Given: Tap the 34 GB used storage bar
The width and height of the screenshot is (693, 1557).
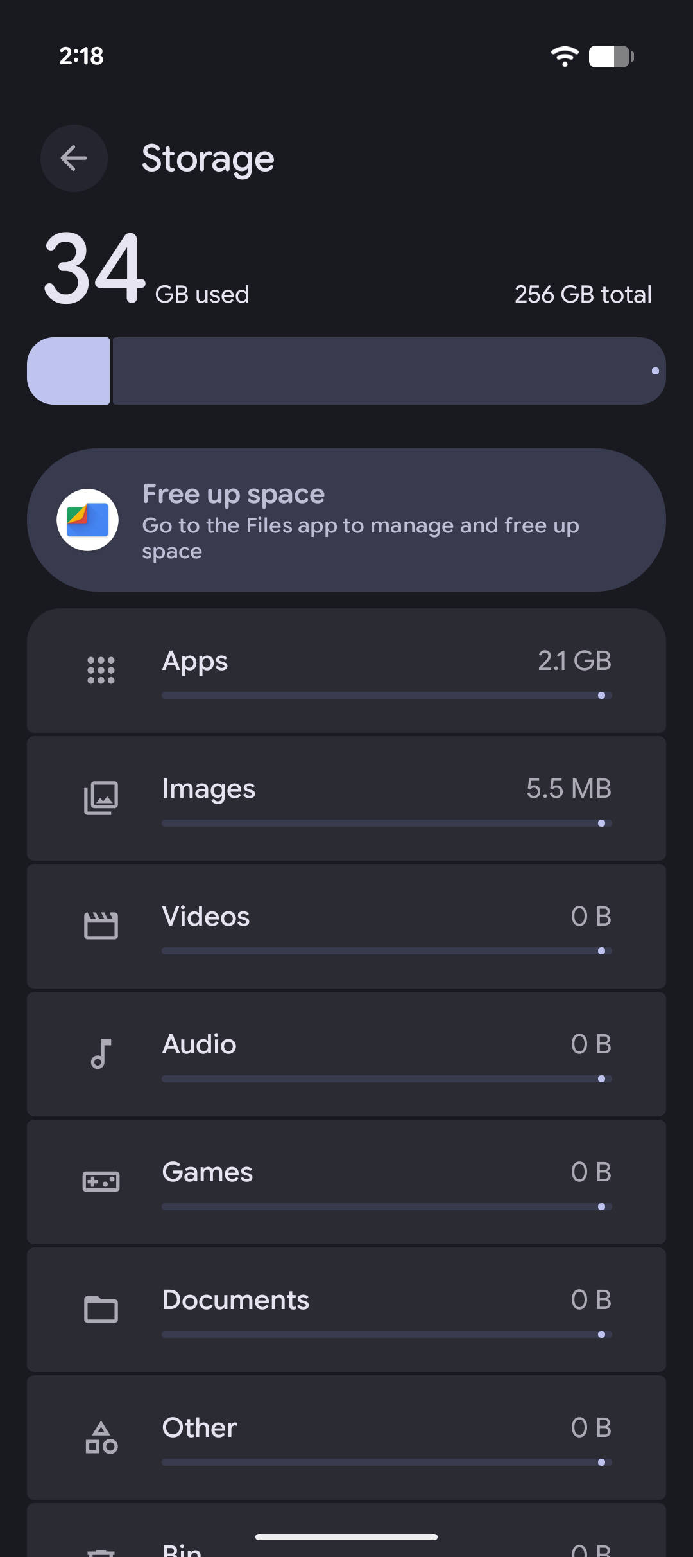Looking at the screenshot, I should tap(346, 371).
